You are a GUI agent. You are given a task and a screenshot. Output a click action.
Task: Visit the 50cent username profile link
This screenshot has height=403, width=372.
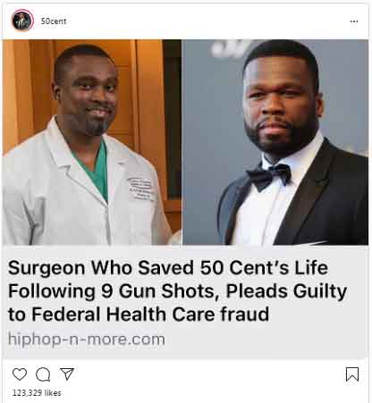coord(54,21)
